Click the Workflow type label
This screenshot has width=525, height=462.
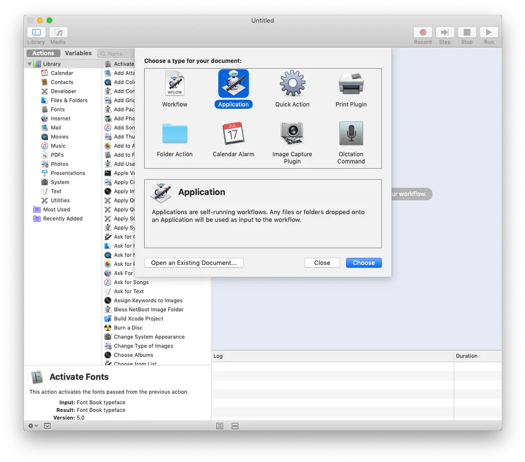coord(175,104)
